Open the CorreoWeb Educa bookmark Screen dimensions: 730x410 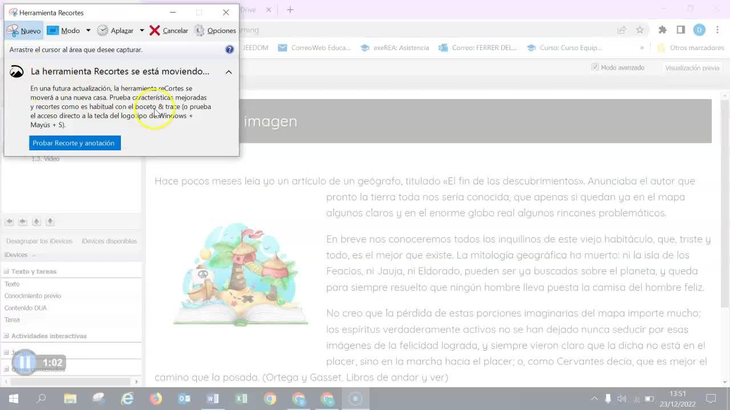pos(314,48)
